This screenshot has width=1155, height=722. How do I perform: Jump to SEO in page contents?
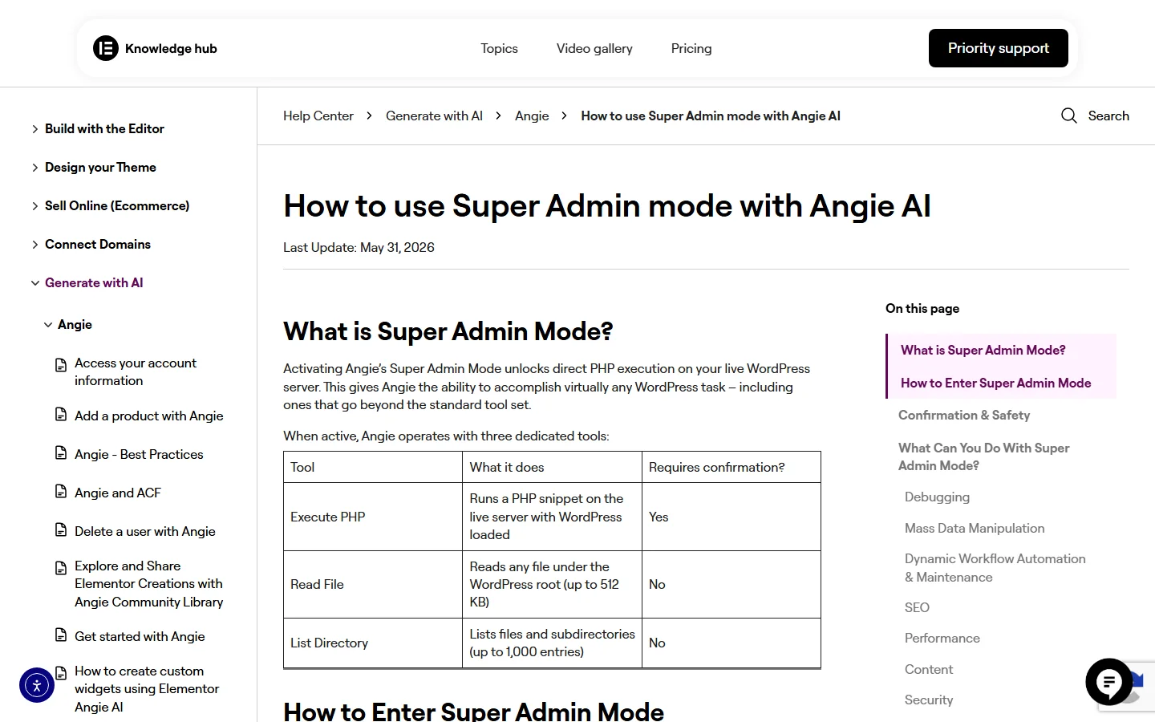917,607
